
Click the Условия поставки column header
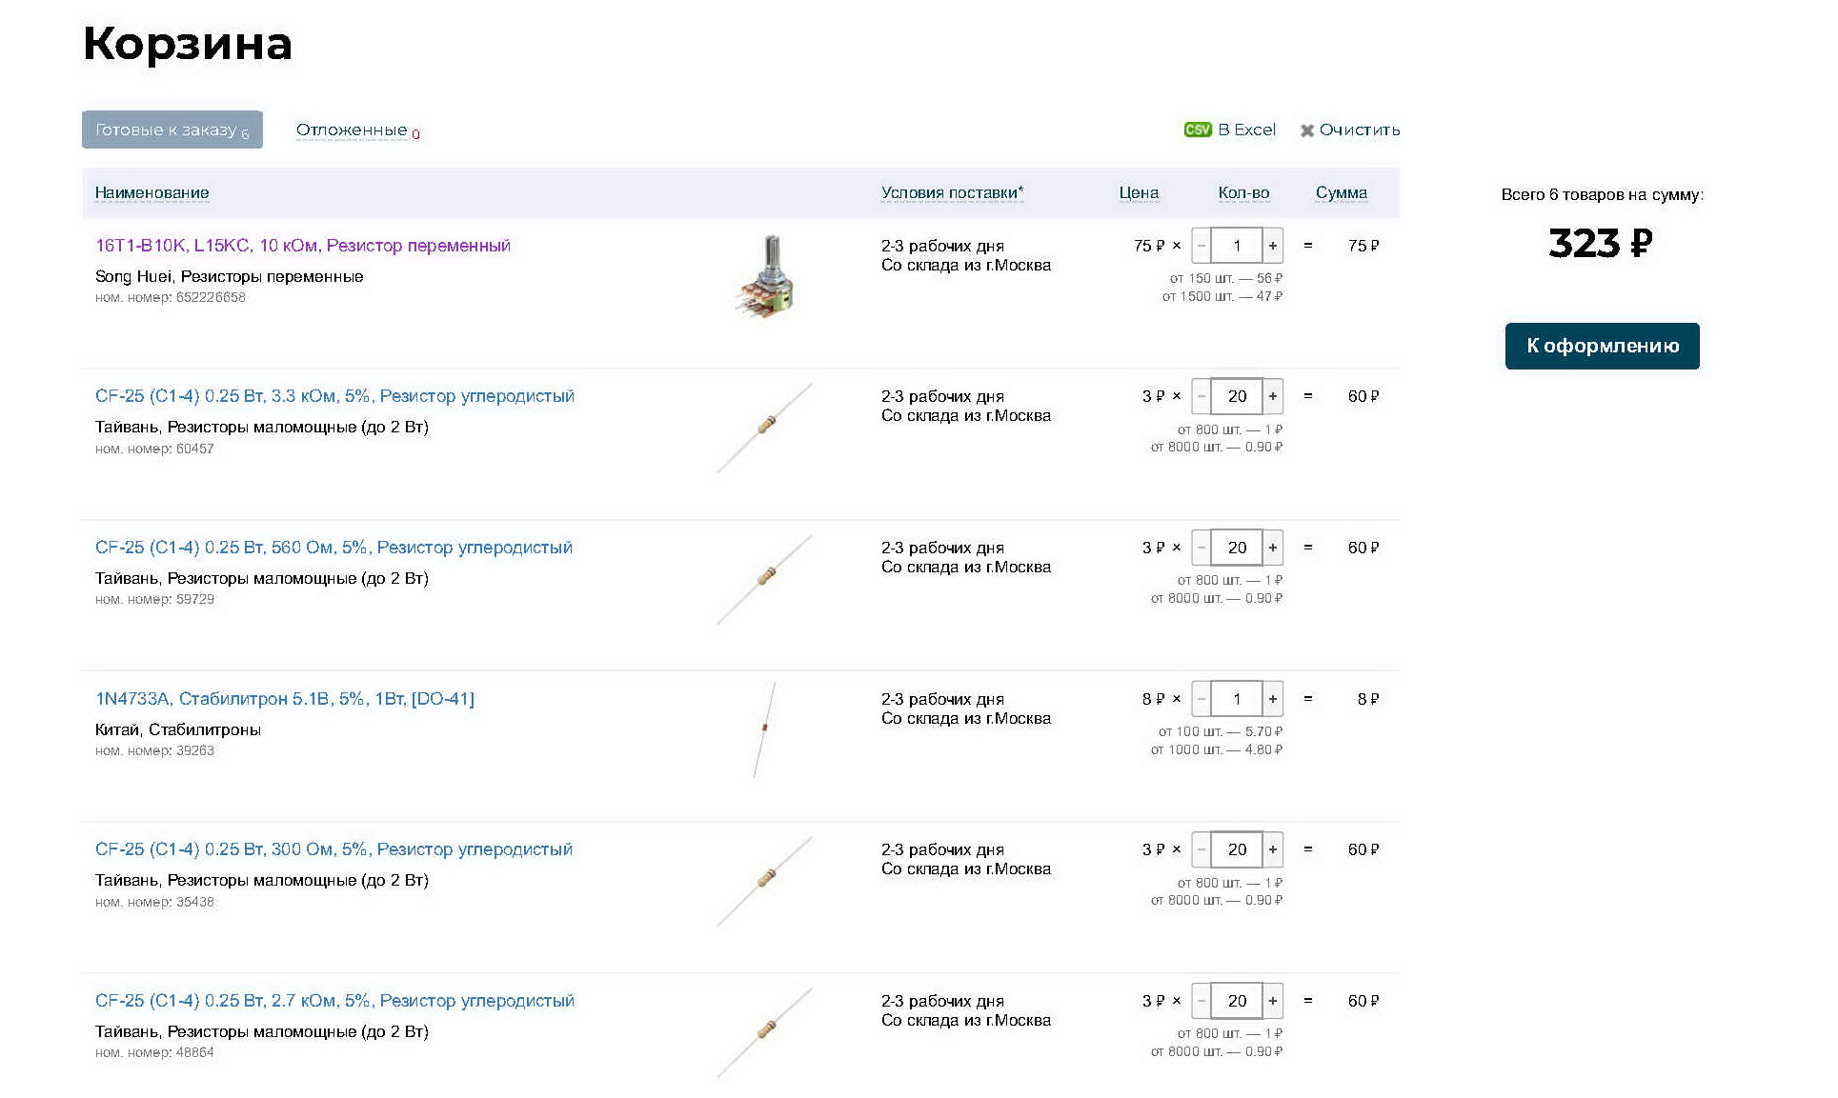(952, 192)
